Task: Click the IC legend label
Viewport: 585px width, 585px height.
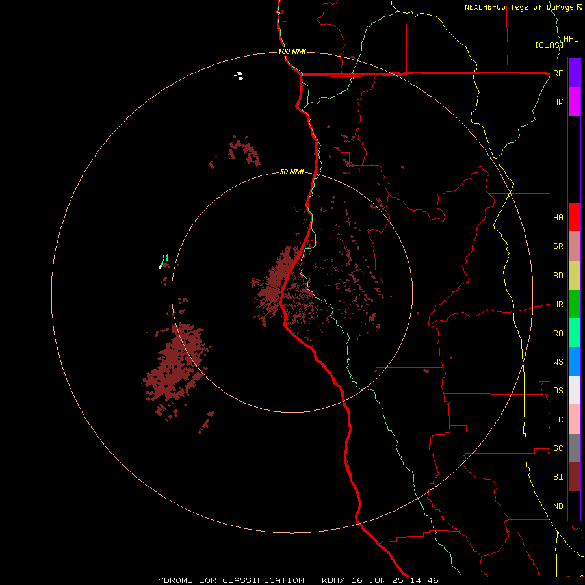Action: click(558, 420)
